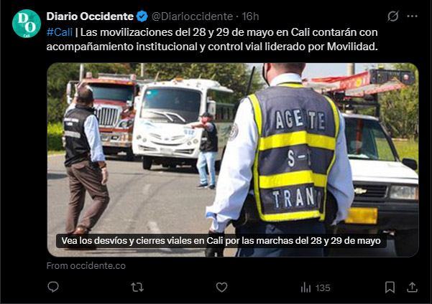Image resolution: width=432 pixels, height=304 pixels.
Task: Click the blue verified badge
Action: pyautogui.click(x=142, y=16)
